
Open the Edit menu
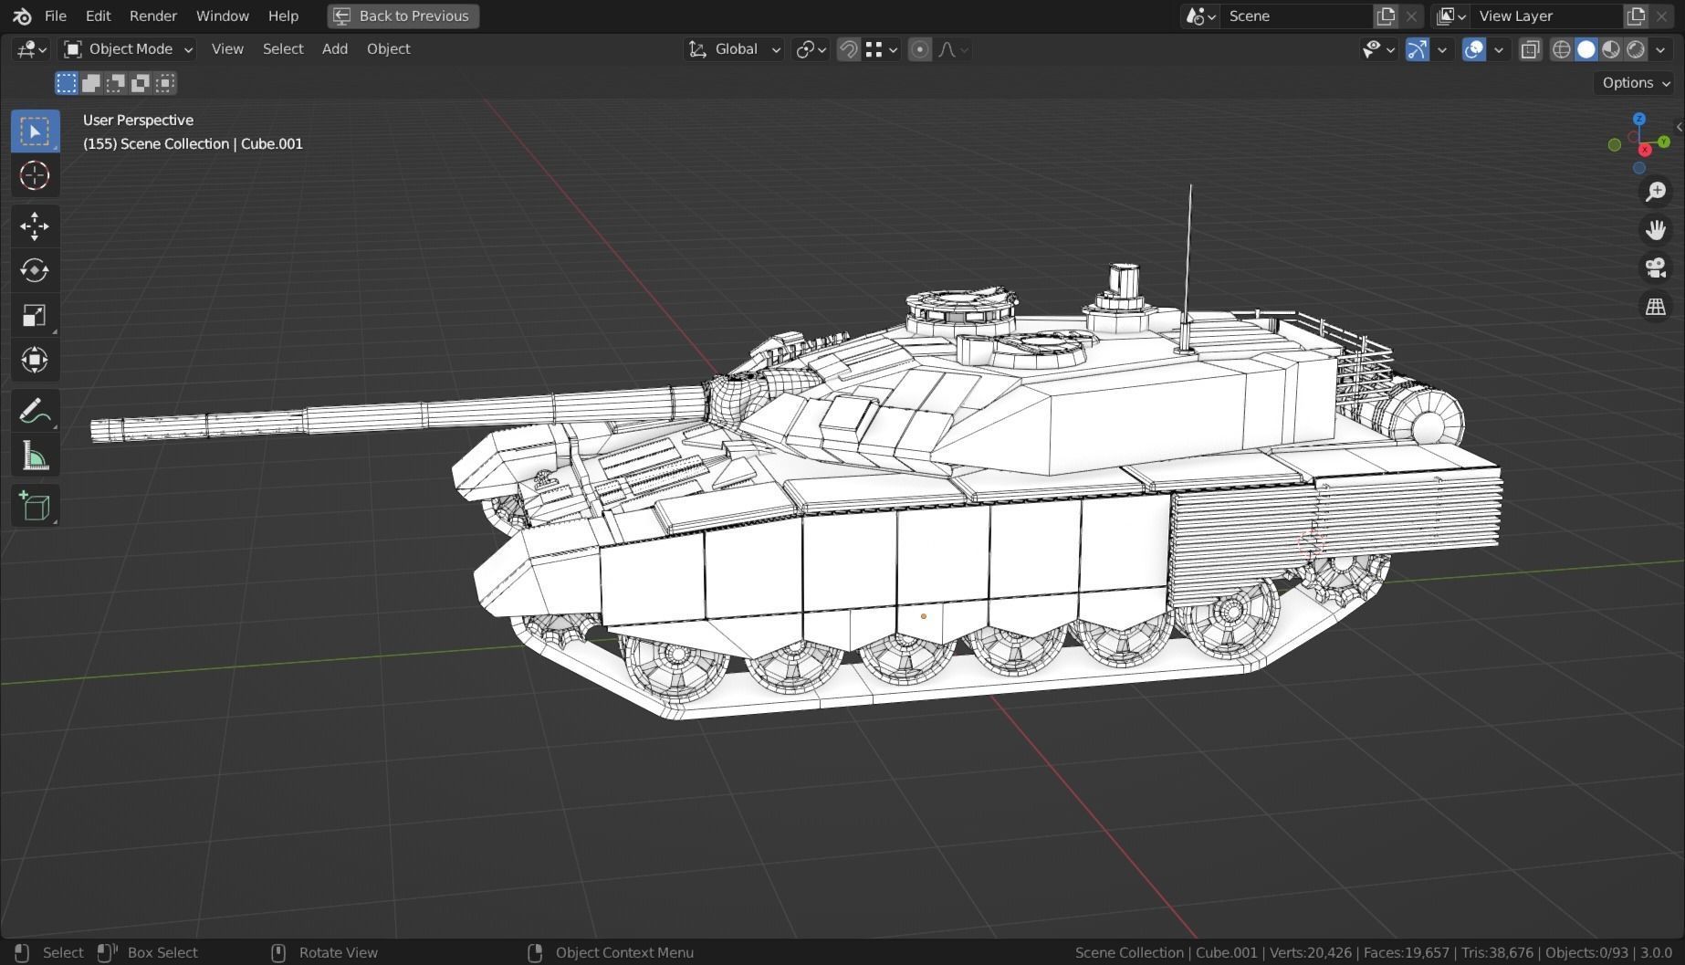pos(98,16)
